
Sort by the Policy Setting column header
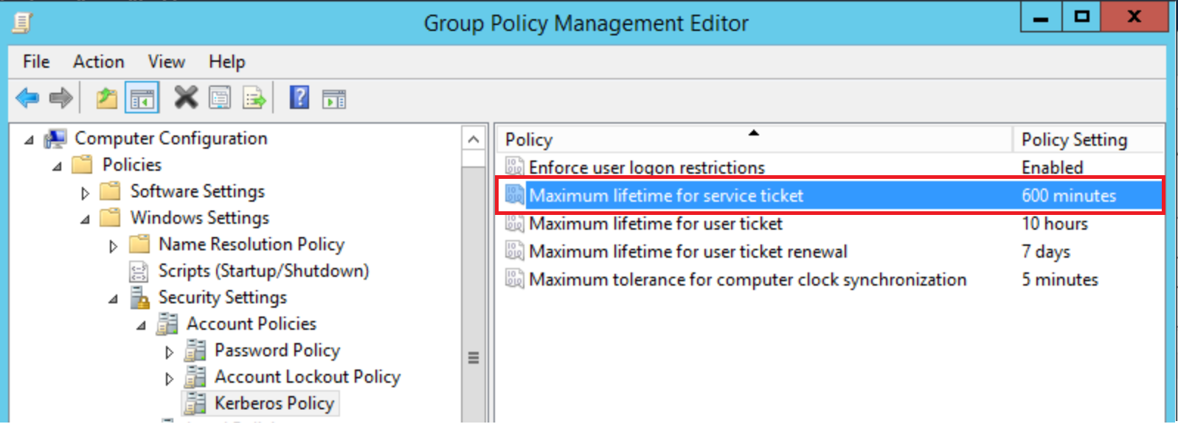pyautogui.click(x=1073, y=140)
